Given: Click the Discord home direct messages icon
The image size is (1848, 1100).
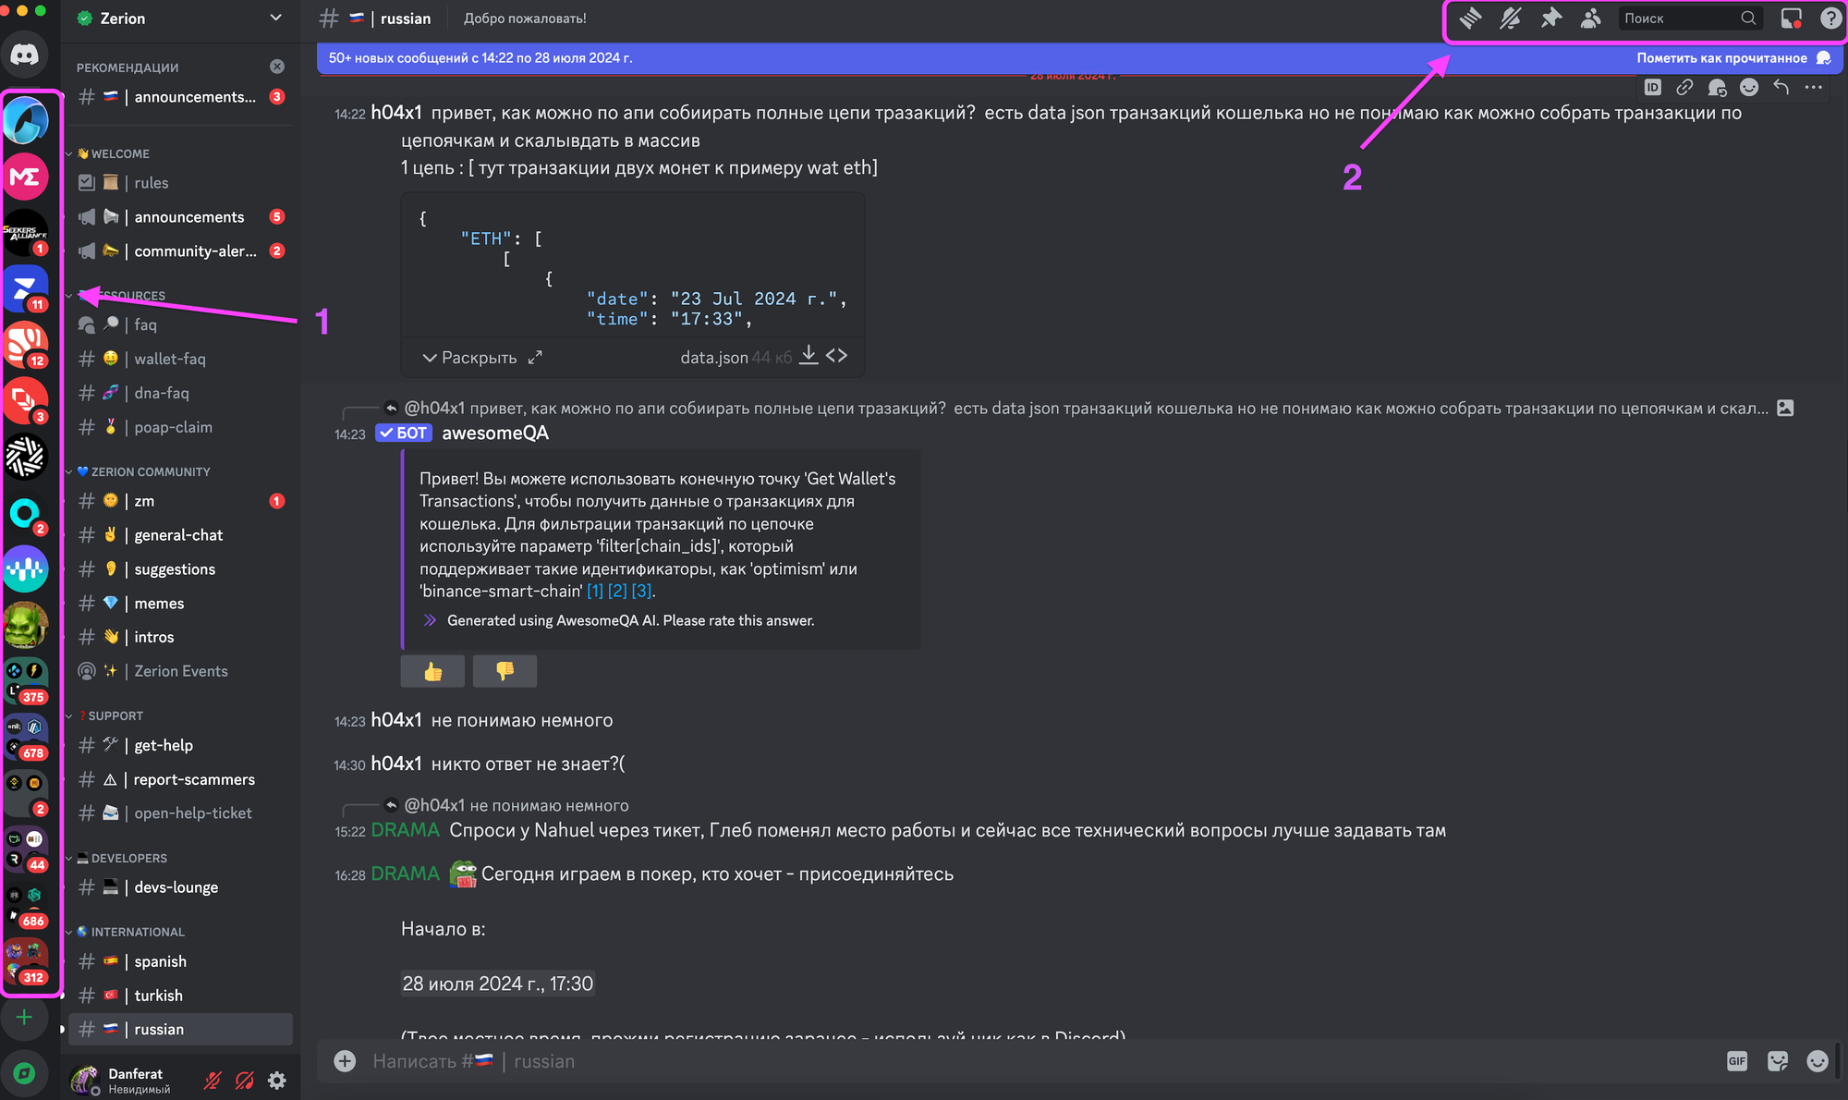Looking at the screenshot, I should coord(25,55).
